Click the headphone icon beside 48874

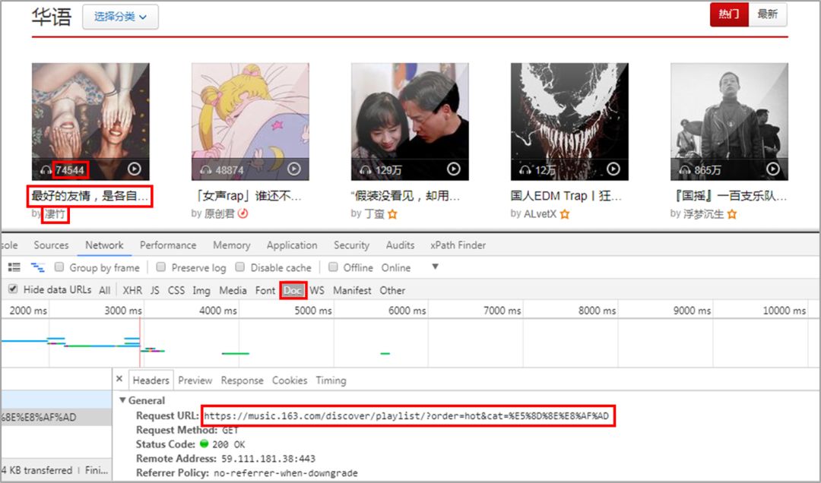pyautogui.click(x=206, y=170)
